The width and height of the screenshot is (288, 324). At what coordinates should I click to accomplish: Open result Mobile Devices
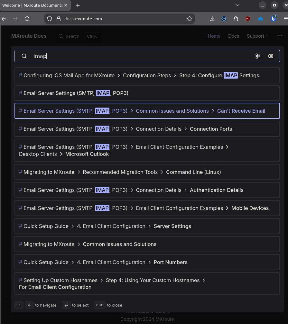pos(147,208)
